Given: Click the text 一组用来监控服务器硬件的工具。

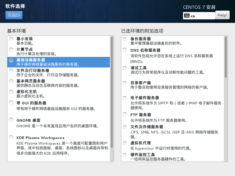Looking at the screenshot, I should coord(158,159).
